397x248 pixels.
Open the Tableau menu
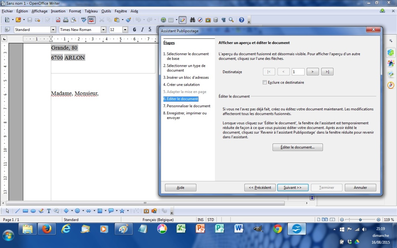[91, 11]
